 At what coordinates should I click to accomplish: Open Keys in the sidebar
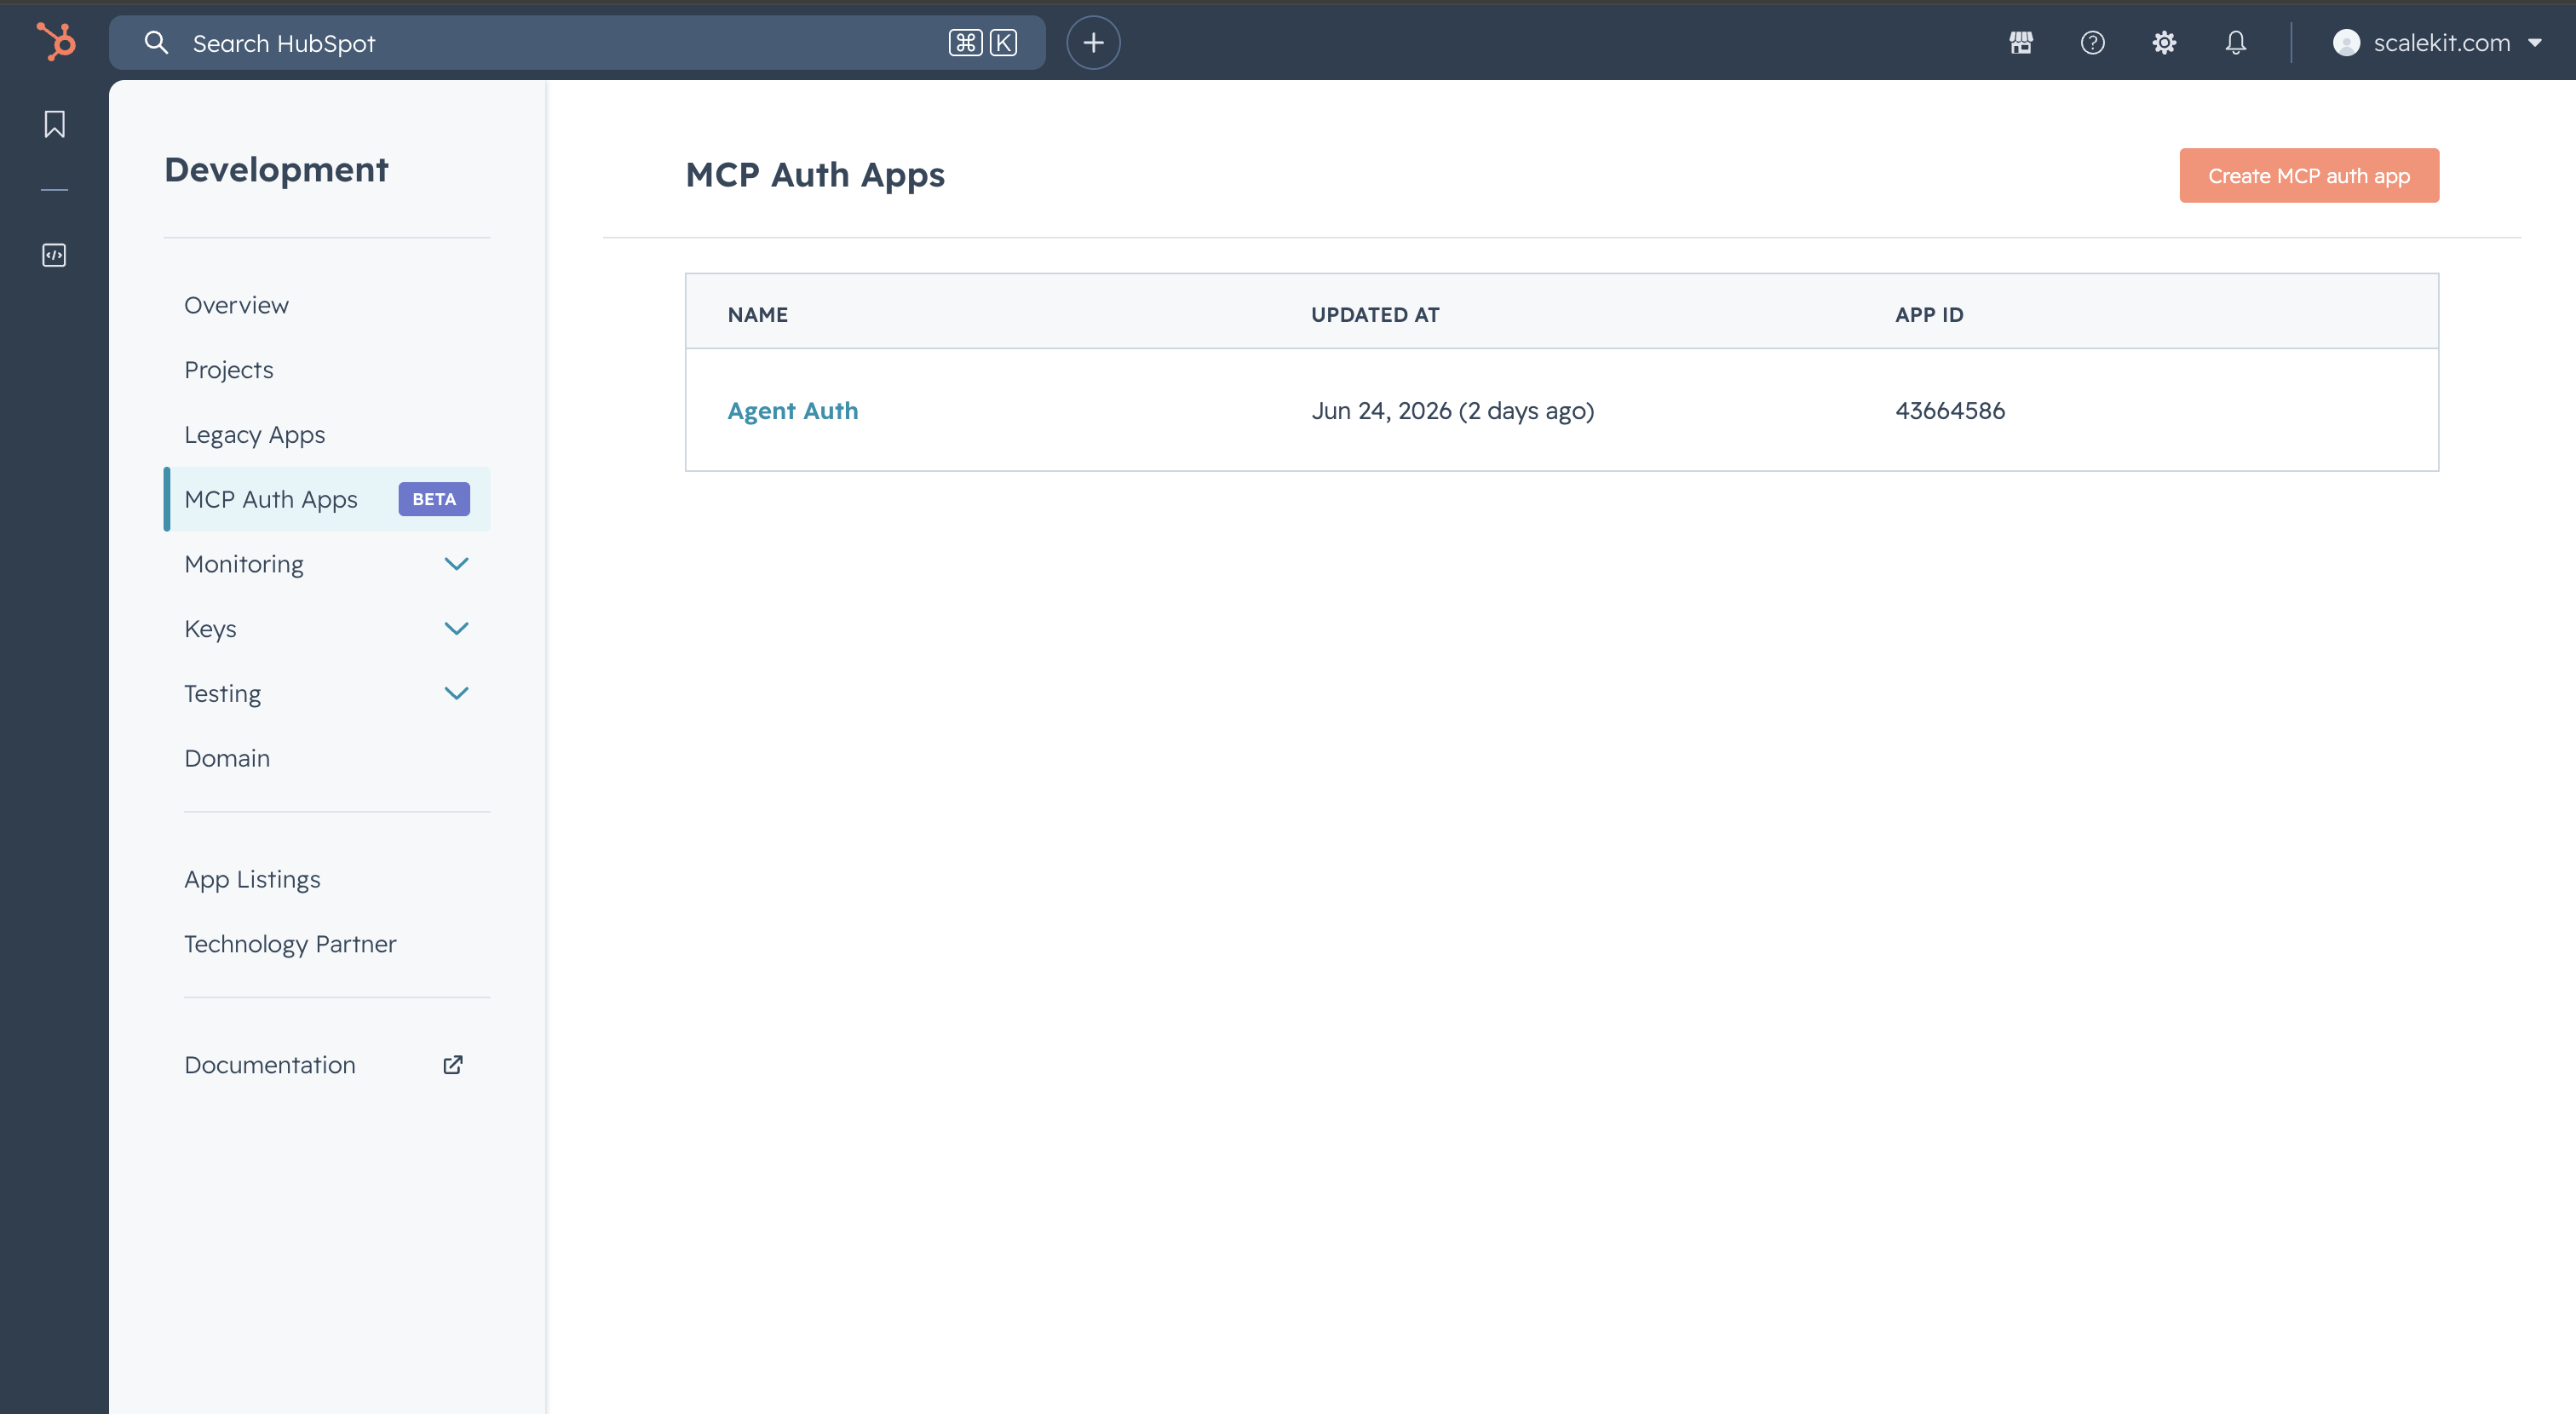(x=210, y=629)
